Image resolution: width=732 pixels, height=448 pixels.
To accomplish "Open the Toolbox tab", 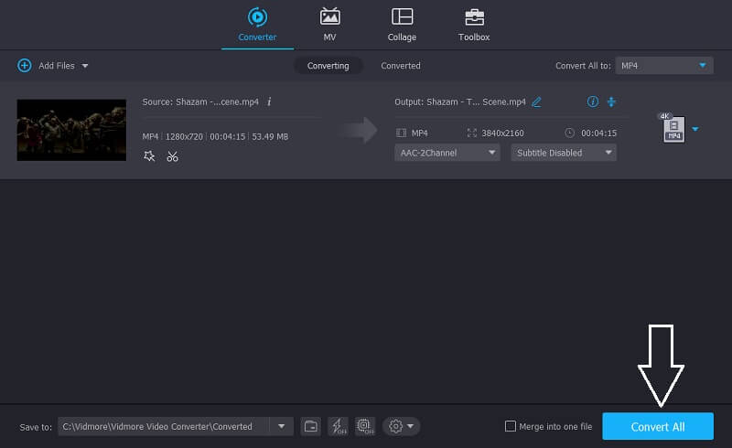I will click(473, 25).
